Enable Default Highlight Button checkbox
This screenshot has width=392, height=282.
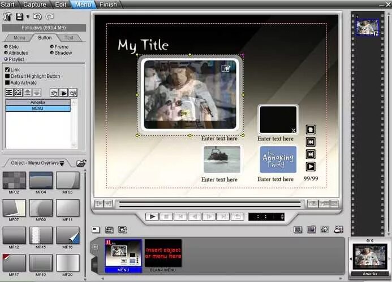point(7,76)
